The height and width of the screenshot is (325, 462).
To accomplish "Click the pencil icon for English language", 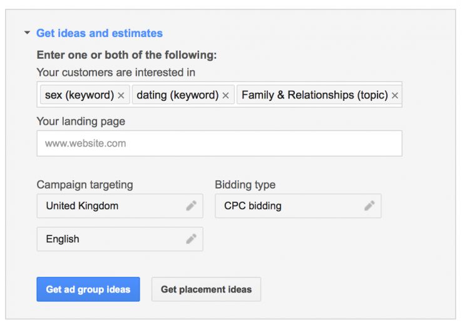I will [x=191, y=239].
